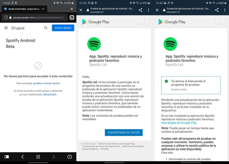The image size is (229, 164).
Task: Open the Desarrolladores footer link
Action: click(91, 149)
